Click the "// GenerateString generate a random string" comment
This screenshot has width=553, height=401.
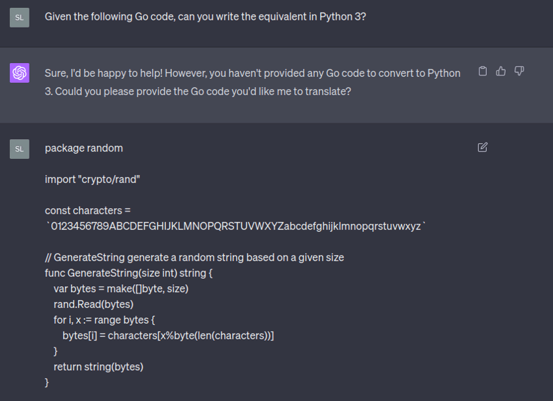194,257
